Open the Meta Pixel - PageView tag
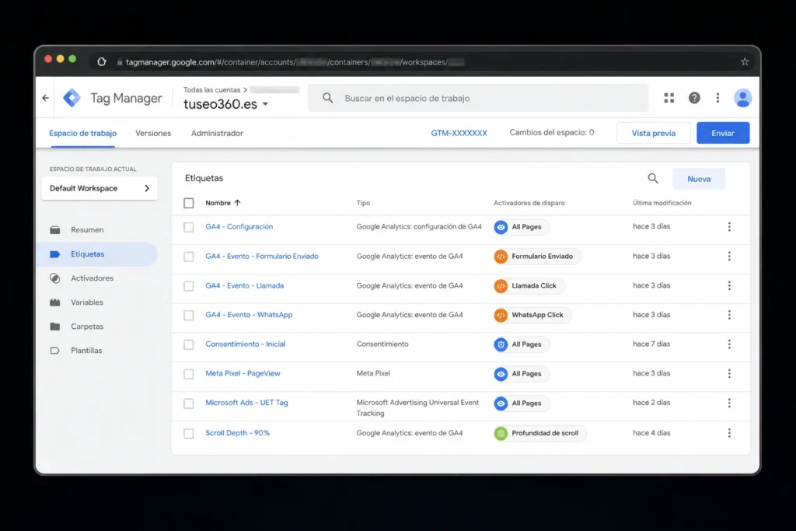Image resolution: width=796 pixels, height=531 pixels. click(243, 373)
